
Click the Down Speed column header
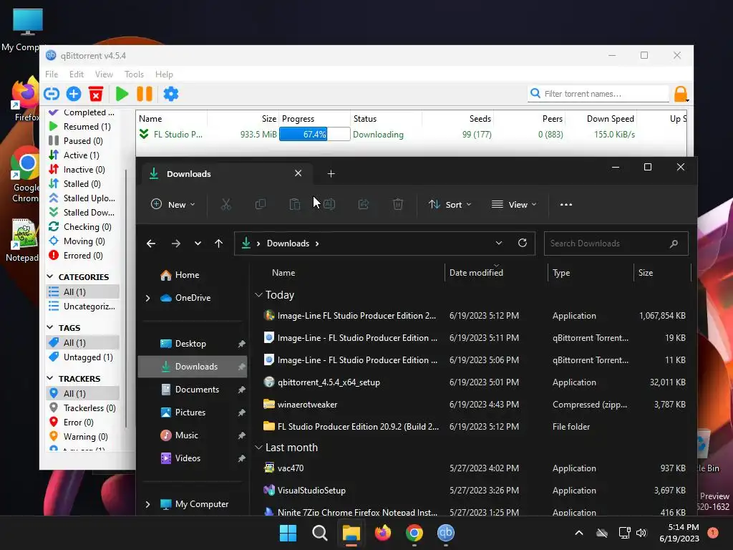(x=610, y=119)
